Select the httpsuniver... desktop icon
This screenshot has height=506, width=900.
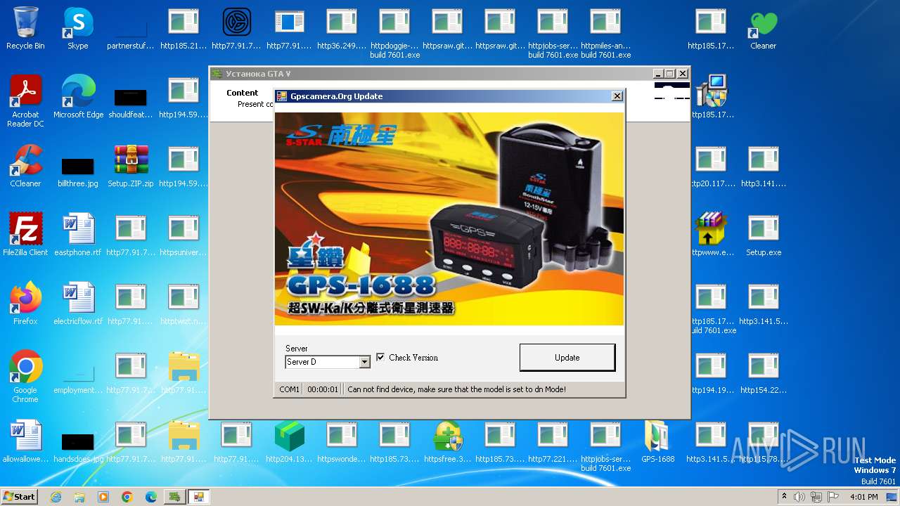click(184, 235)
